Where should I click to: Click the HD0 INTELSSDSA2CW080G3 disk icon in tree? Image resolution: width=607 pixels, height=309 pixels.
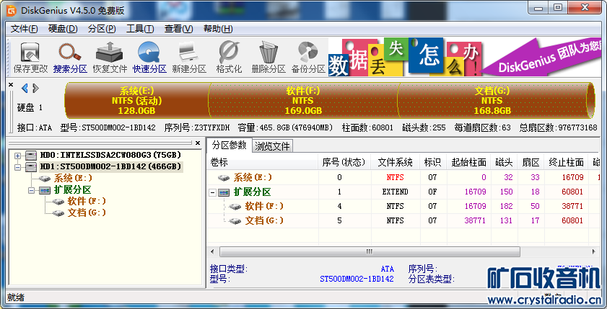[31, 156]
